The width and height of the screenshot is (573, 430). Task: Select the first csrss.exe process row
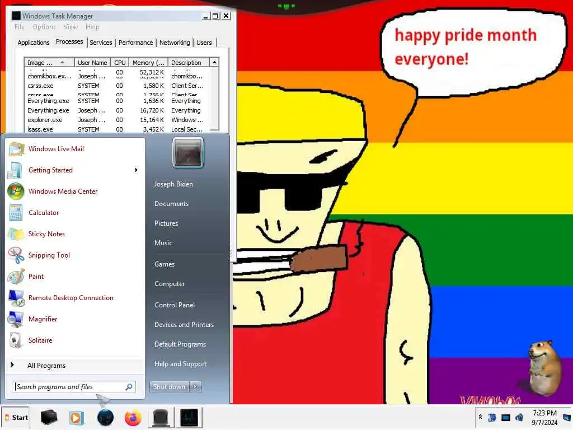(117, 86)
